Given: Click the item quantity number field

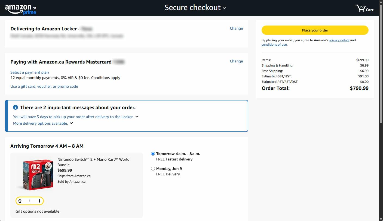Looking at the screenshot, I should (x=30, y=201).
